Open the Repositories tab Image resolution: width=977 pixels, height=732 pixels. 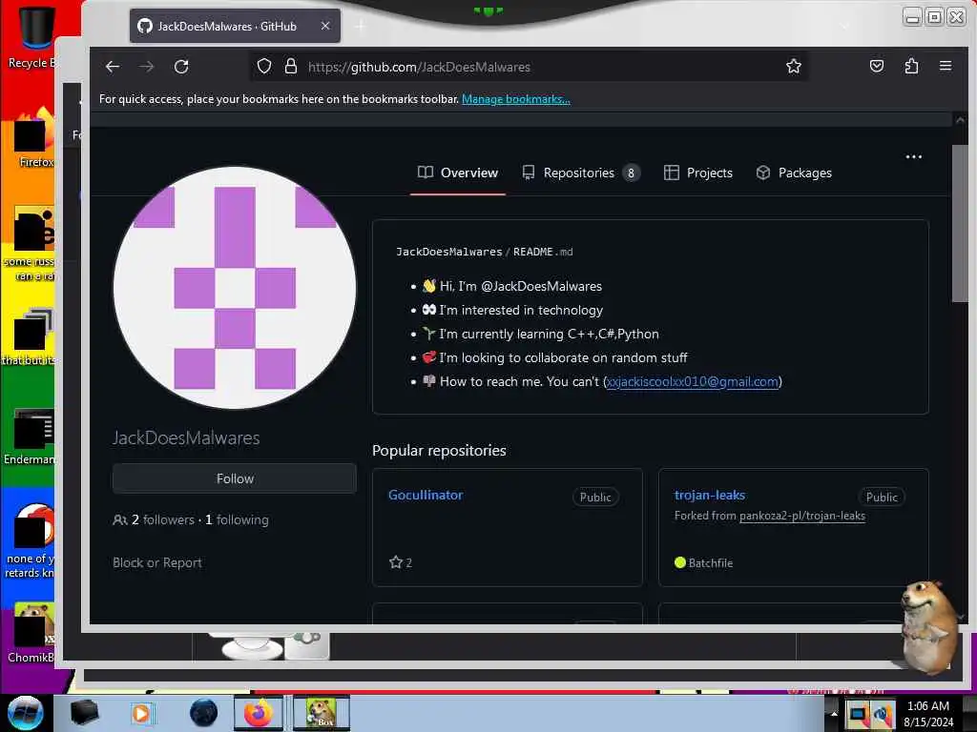(x=581, y=173)
